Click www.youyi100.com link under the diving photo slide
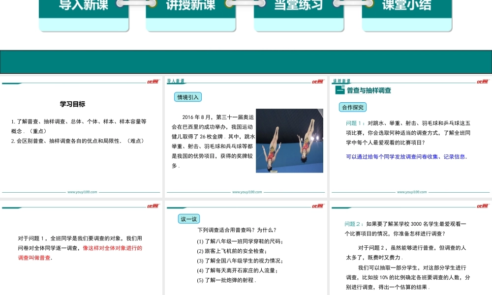Screen dimensions: 492x295 [x=246, y=192]
